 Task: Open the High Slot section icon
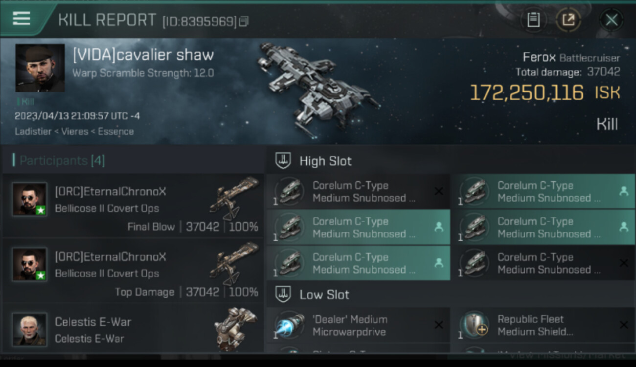coord(283,161)
